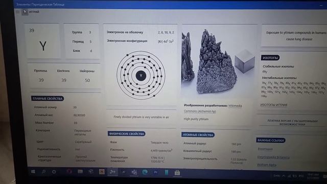Click the Изотопы section badge

coord(270,58)
